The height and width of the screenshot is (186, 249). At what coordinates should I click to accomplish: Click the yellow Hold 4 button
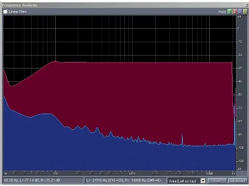(245, 11)
